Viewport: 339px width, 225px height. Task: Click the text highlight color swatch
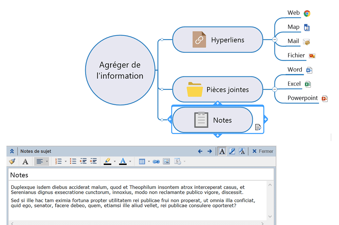pos(107,162)
